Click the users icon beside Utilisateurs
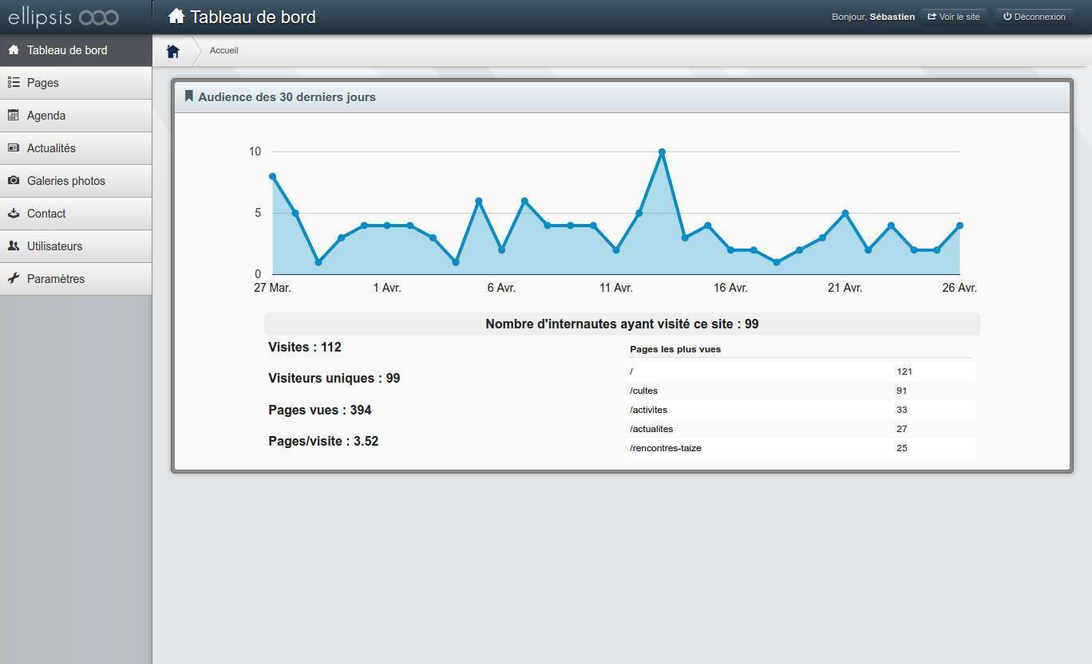 (x=14, y=246)
